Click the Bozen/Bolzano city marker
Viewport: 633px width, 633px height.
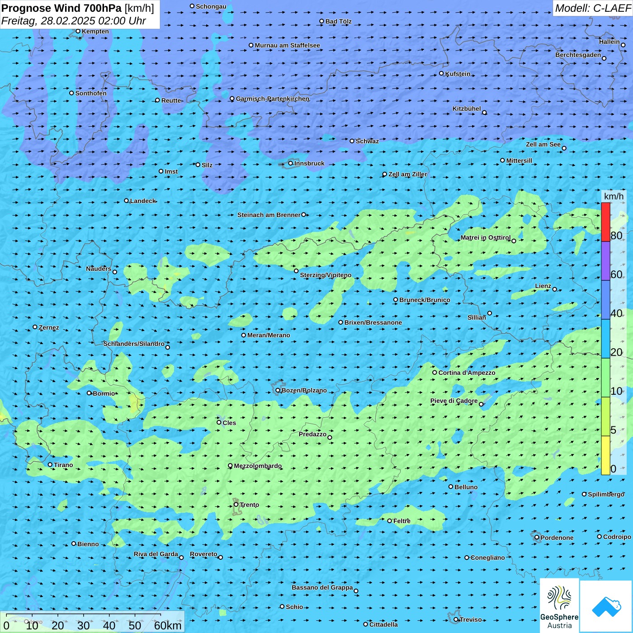click(278, 390)
